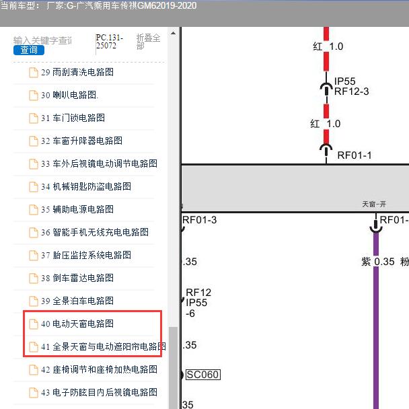This screenshot has height=409, width=409.
Task: Click the blue 查询 search button
Action: point(29,50)
